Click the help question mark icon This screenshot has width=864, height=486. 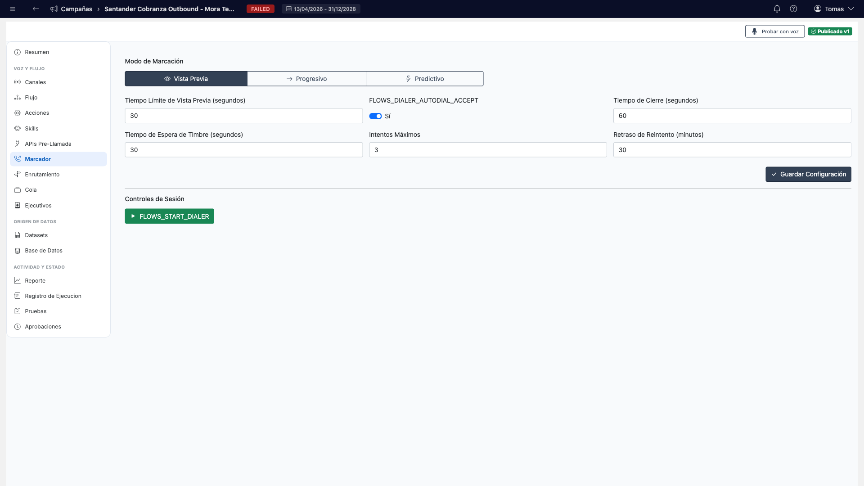click(793, 9)
